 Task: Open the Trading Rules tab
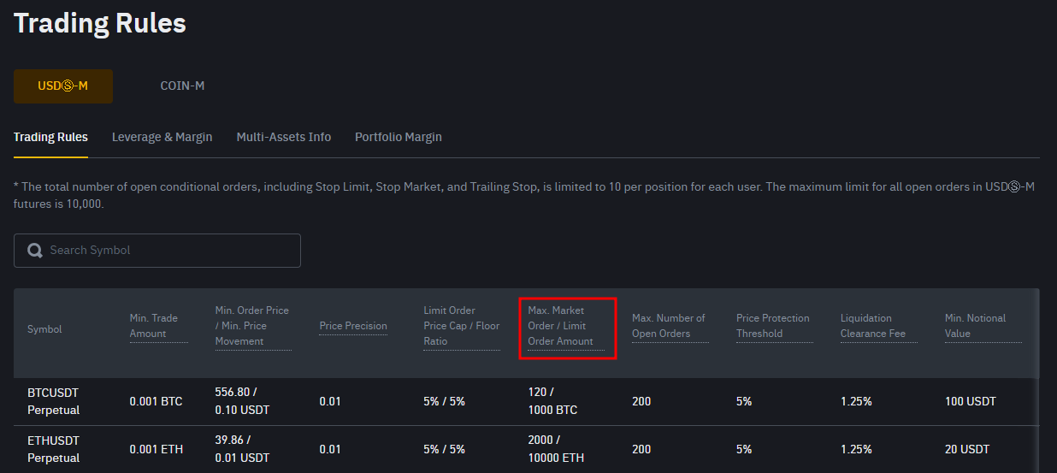pos(50,137)
